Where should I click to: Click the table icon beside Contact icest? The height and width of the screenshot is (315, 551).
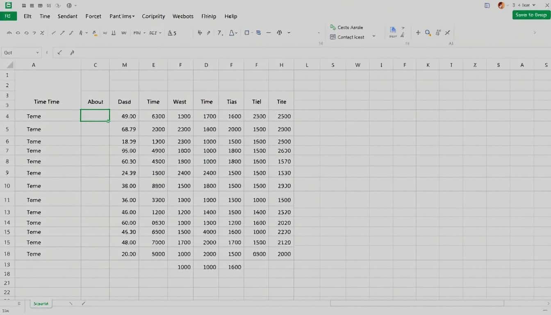(x=333, y=37)
